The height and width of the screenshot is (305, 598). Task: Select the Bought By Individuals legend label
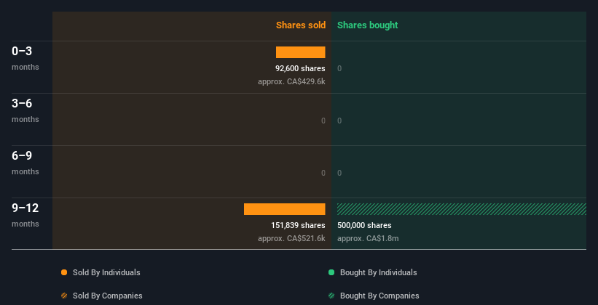(378, 272)
